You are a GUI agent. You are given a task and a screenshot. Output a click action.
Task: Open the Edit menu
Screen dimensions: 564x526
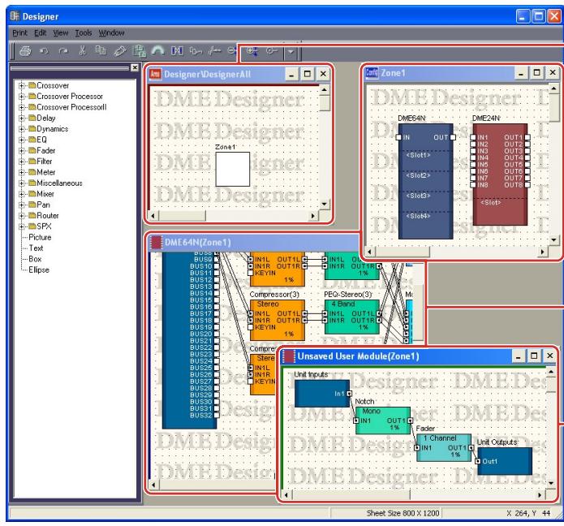[x=40, y=32]
